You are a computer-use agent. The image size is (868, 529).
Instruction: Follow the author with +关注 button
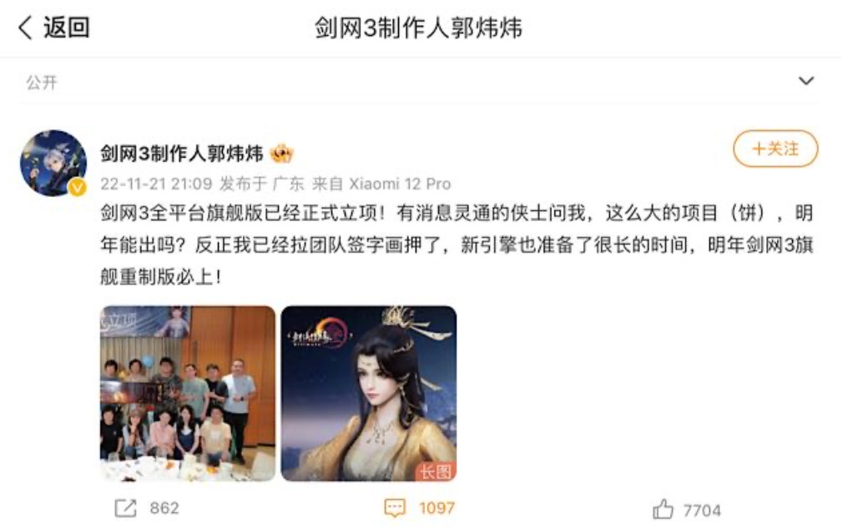(775, 149)
